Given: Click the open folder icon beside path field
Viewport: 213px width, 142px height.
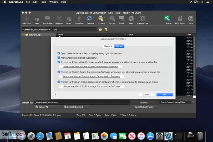Looking at the screenshot, I should (100, 29).
